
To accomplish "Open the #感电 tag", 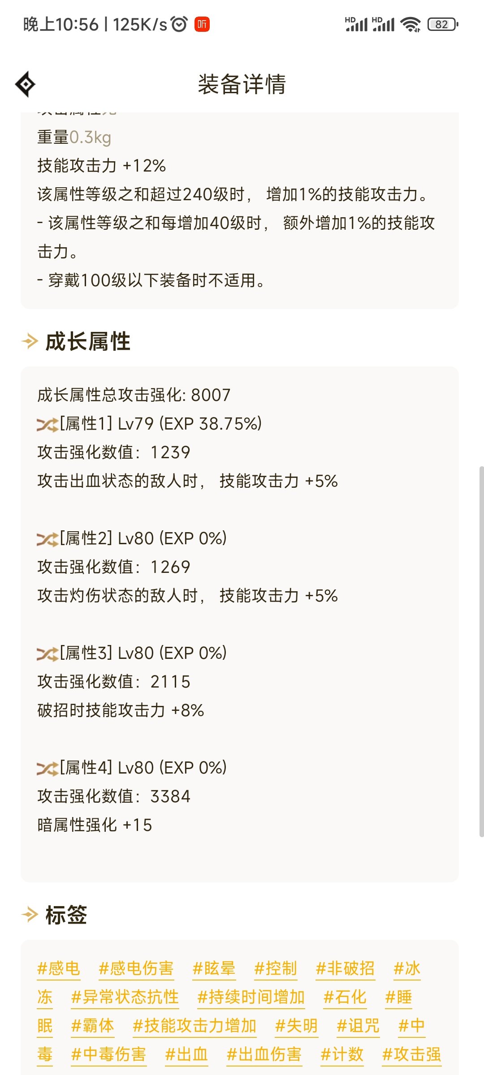I will click(59, 968).
